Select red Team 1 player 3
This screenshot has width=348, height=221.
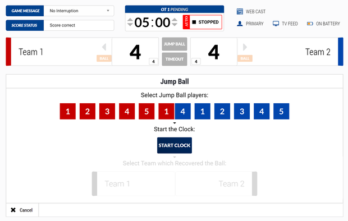[x=107, y=111]
